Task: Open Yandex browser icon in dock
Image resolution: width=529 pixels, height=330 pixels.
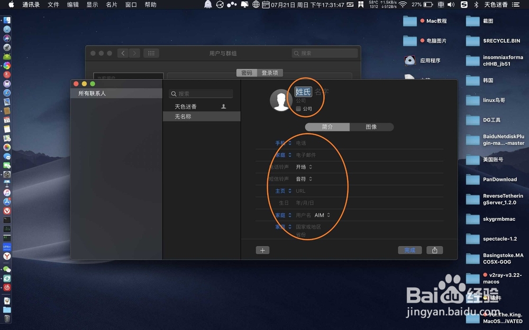Action: pyautogui.click(x=7, y=256)
